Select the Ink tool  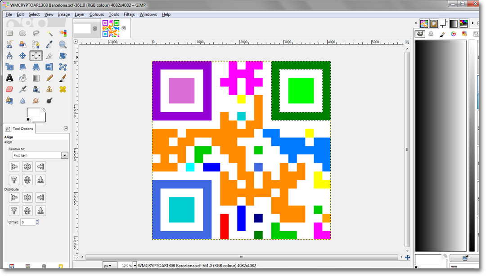pyautogui.click(x=36, y=89)
